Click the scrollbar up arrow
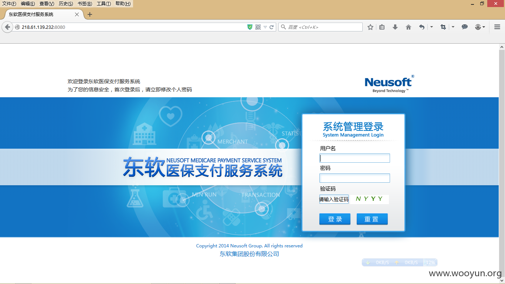Screen dimensions: 505x284 pos(502,47)
